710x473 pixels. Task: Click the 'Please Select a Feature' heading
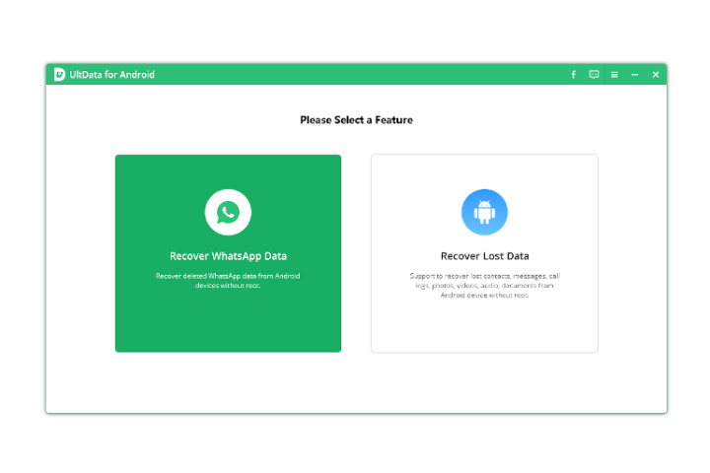pyautogui.click(x=356, y=120)
